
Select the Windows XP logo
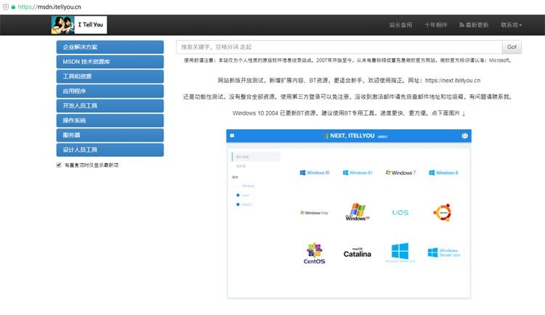click(358, 212)
